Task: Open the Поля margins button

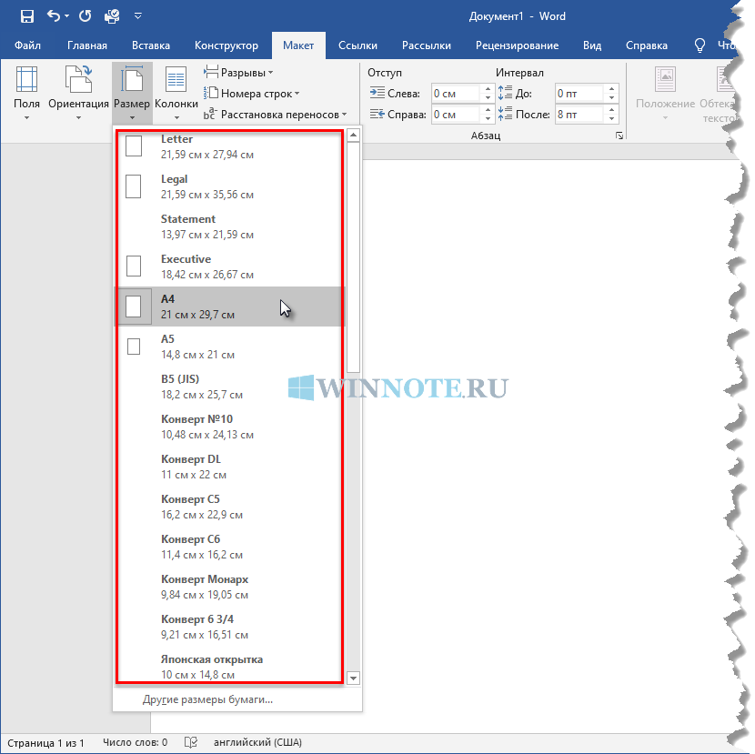Action: click(26, 93)
